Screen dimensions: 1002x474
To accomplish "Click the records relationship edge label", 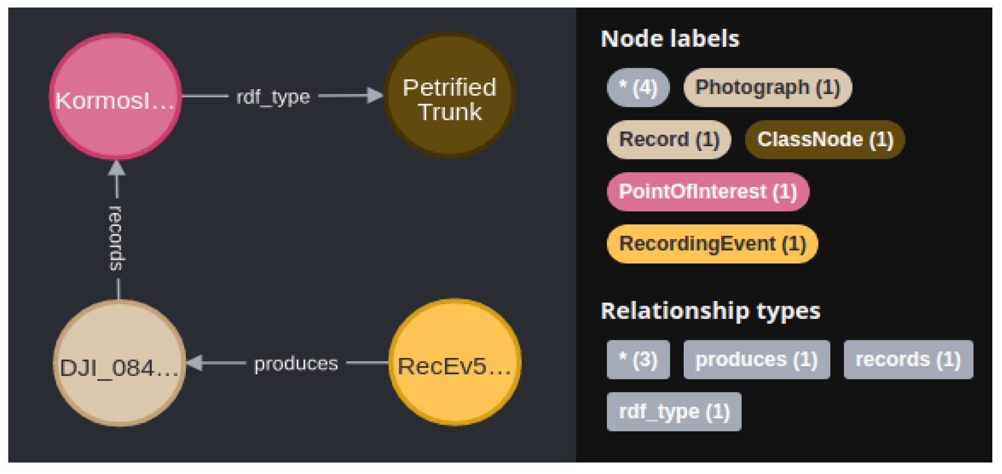I will (116, 238).
